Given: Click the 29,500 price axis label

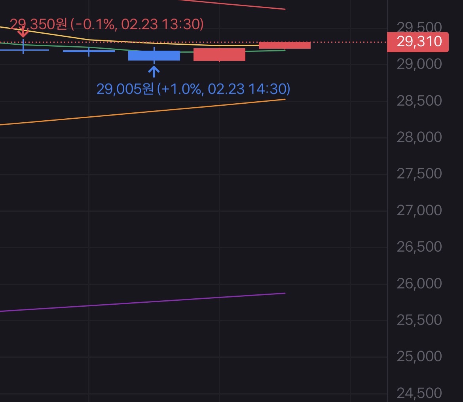Looking at the screenshot, I should [x=419, y=27].
